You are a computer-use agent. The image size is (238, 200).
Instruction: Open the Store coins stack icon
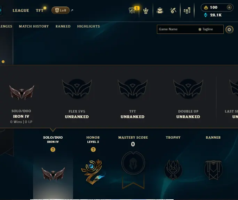point(187,10)
